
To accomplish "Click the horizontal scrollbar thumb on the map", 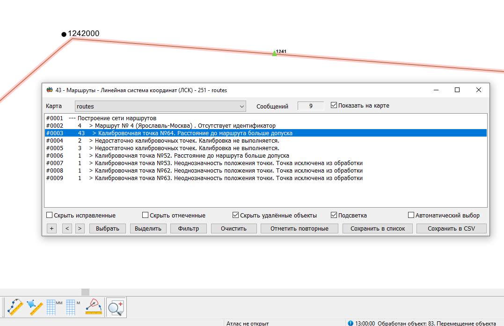I will (x=85, y=292).
